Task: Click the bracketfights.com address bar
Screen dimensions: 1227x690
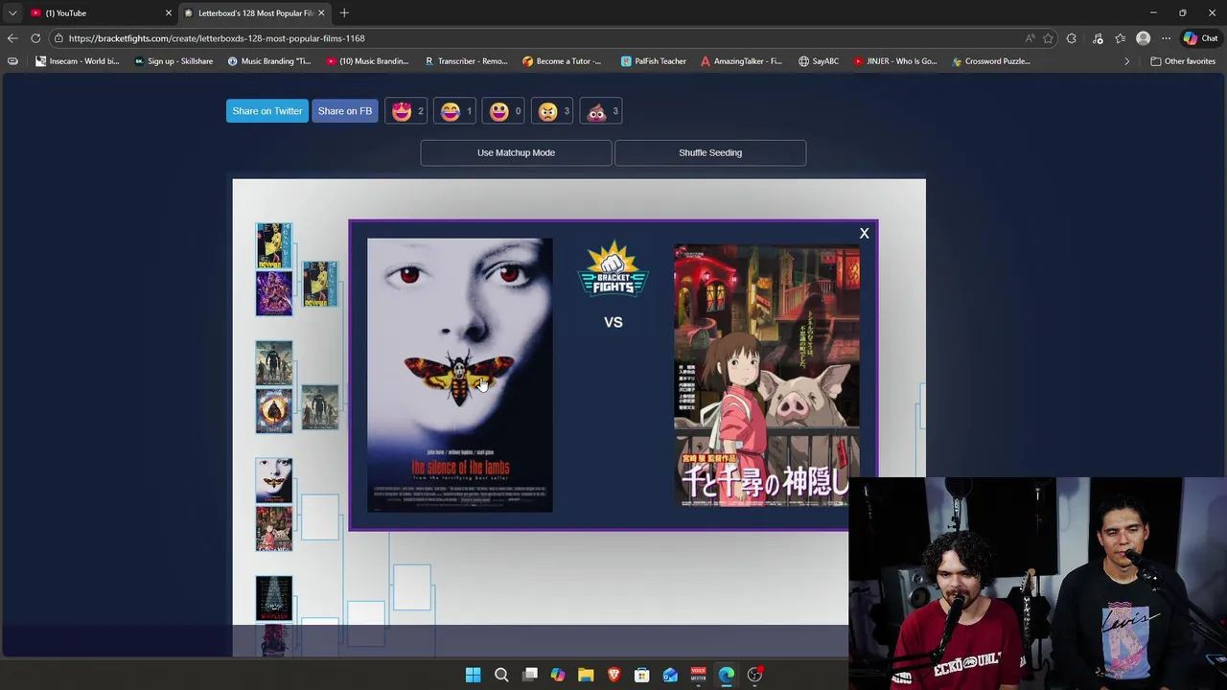Action: 537,38
